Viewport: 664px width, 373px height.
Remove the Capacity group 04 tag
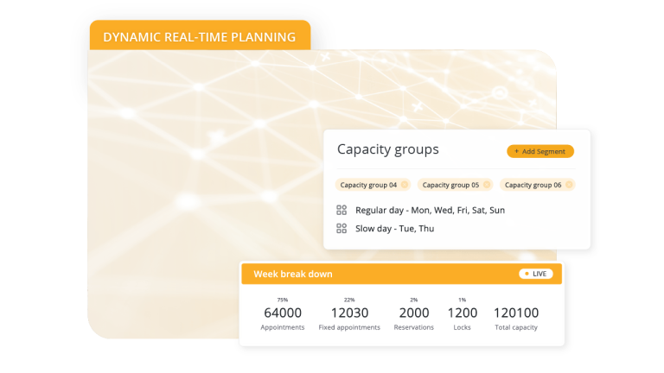pyautogui.click(x=405, y=185)
